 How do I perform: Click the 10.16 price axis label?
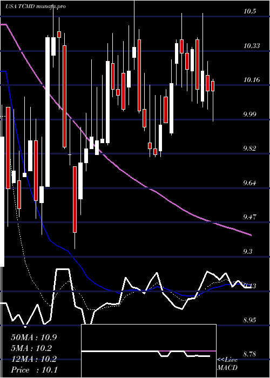[x=252, y=80]
